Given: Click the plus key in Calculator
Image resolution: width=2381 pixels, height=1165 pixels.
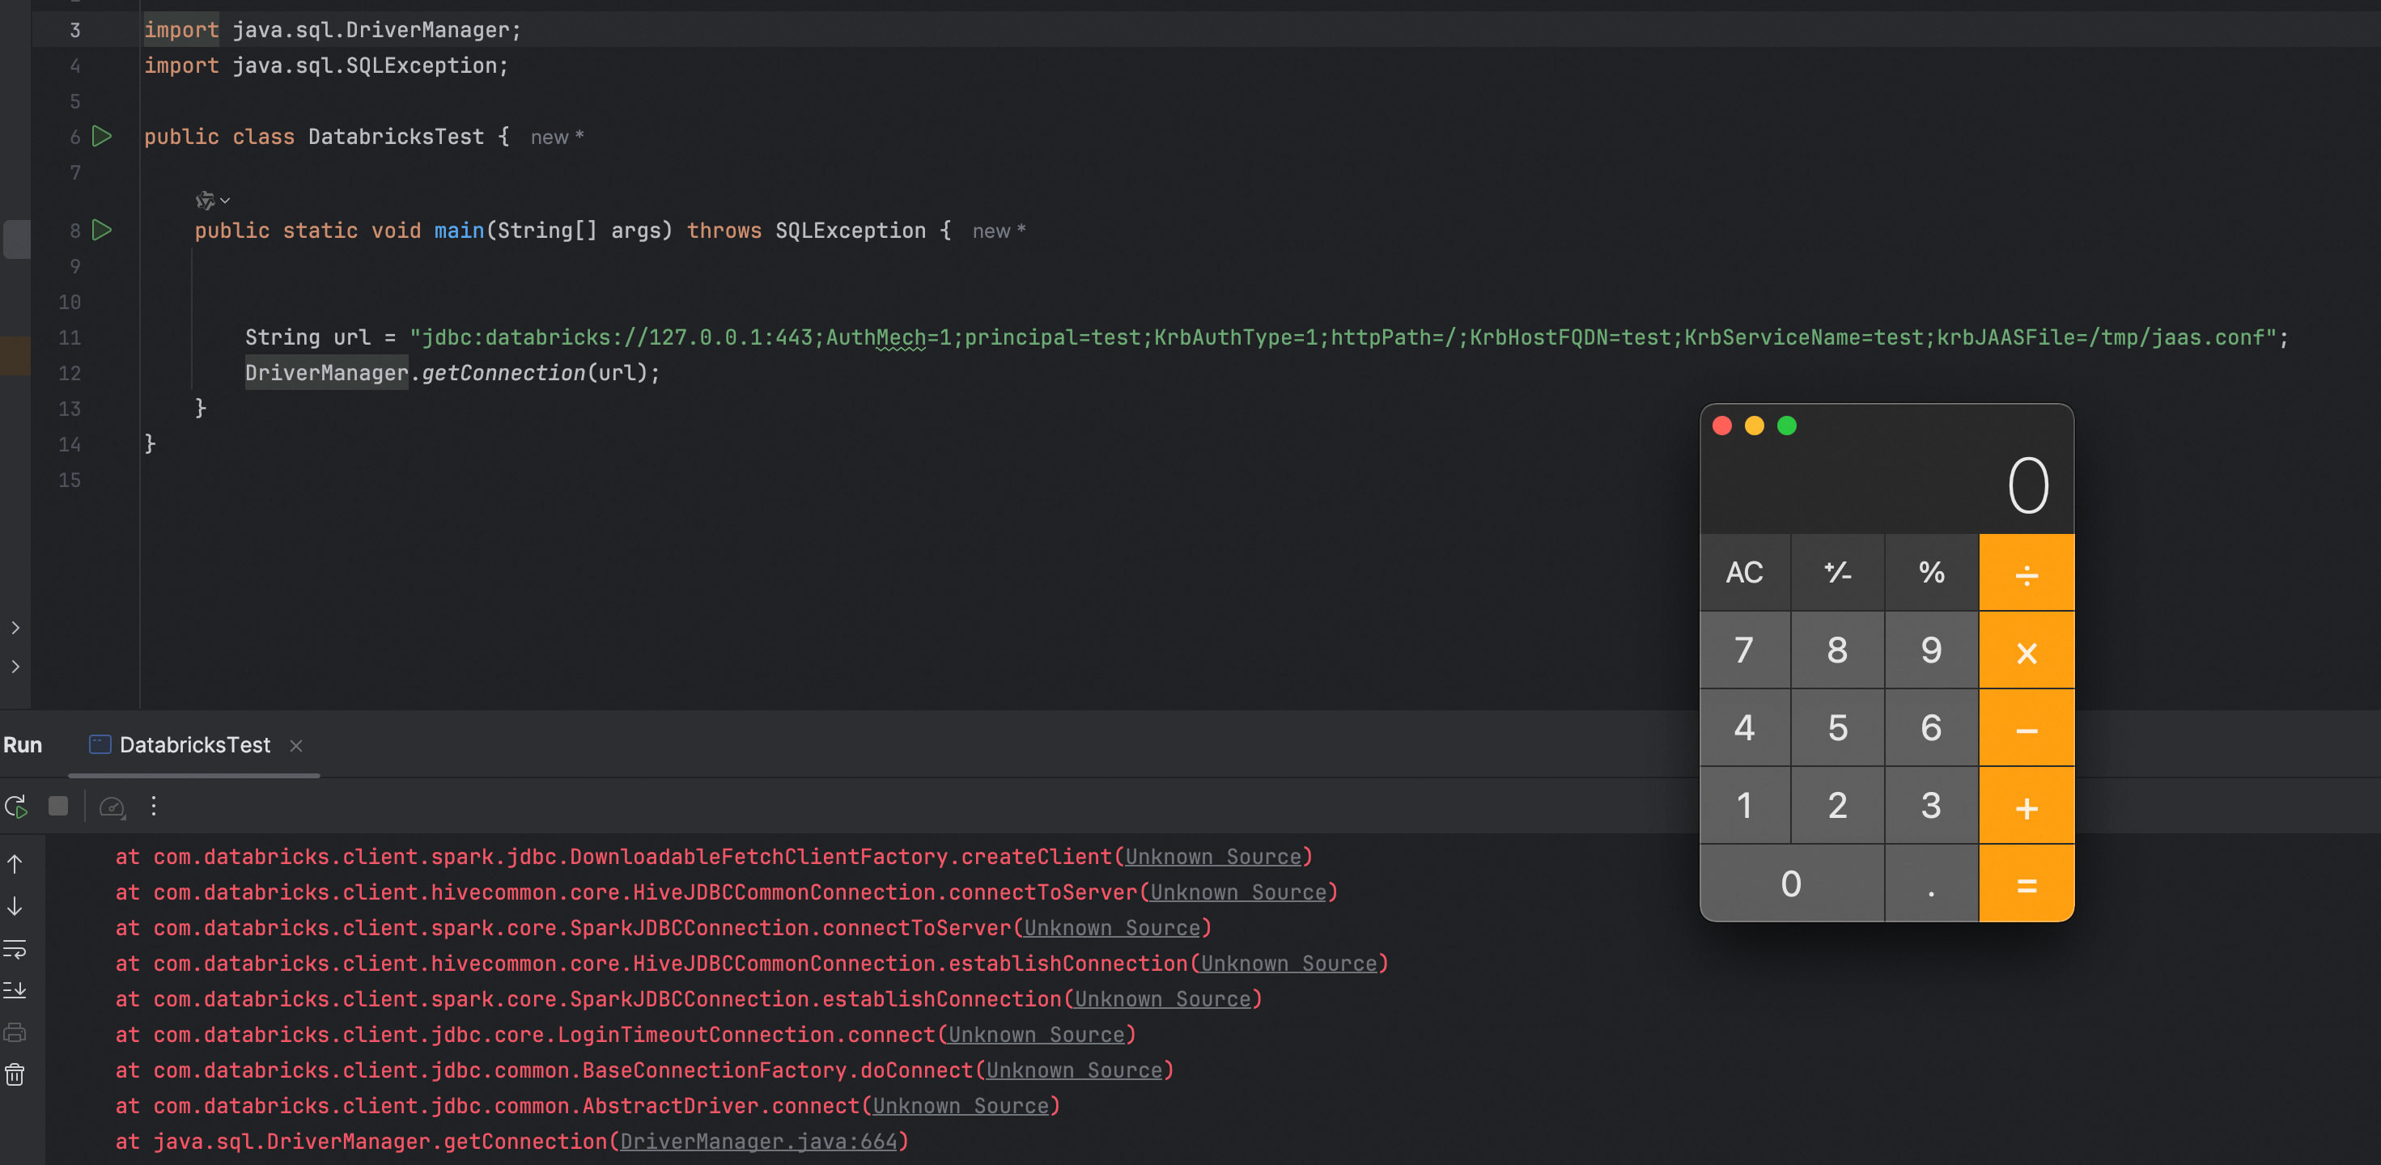Looking at the screenshot, I should (2026, 806).
